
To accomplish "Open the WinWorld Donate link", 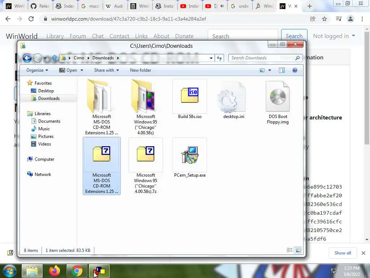I will pyautogui.click(x=184, y=36).
